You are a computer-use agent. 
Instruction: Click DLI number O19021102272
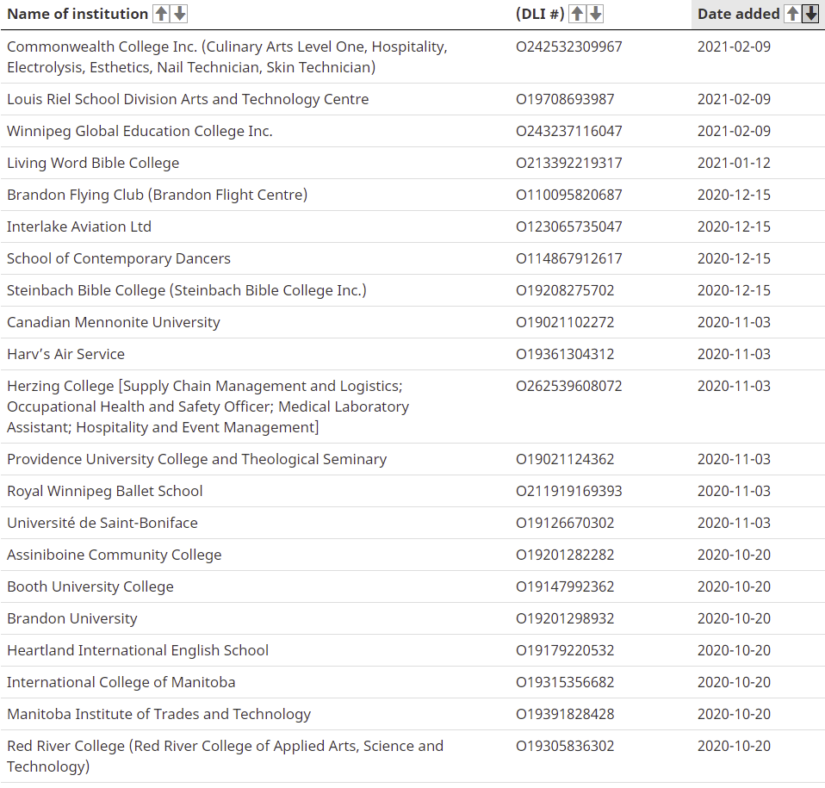565,322
